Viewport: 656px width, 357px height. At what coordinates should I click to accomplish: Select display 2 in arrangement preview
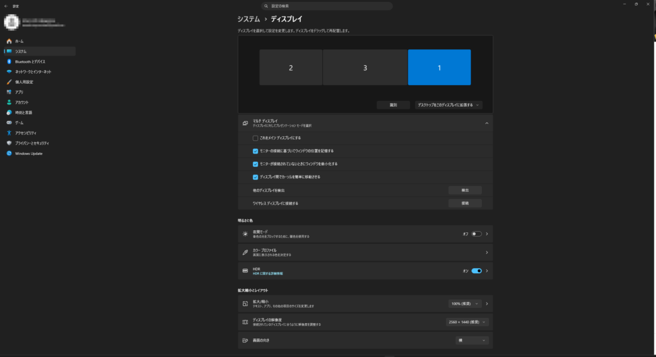coord(291,68)
